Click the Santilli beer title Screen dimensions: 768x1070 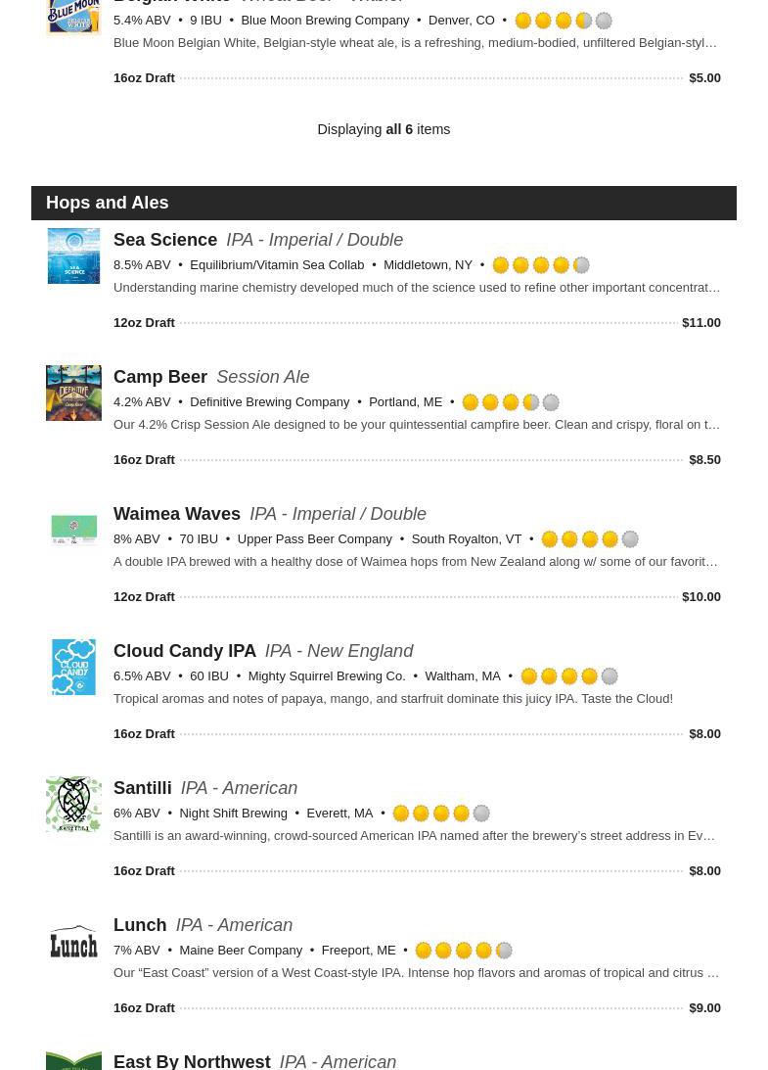pyautogui.click(x=143, y=788)
